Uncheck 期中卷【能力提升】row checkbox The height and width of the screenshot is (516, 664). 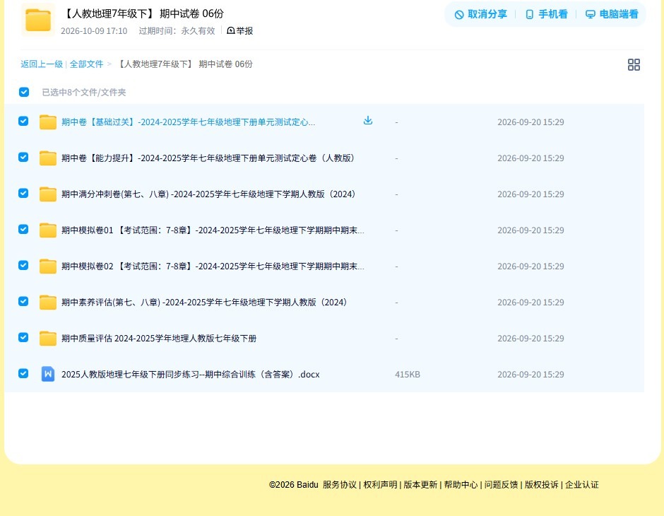tap(23, 157)
